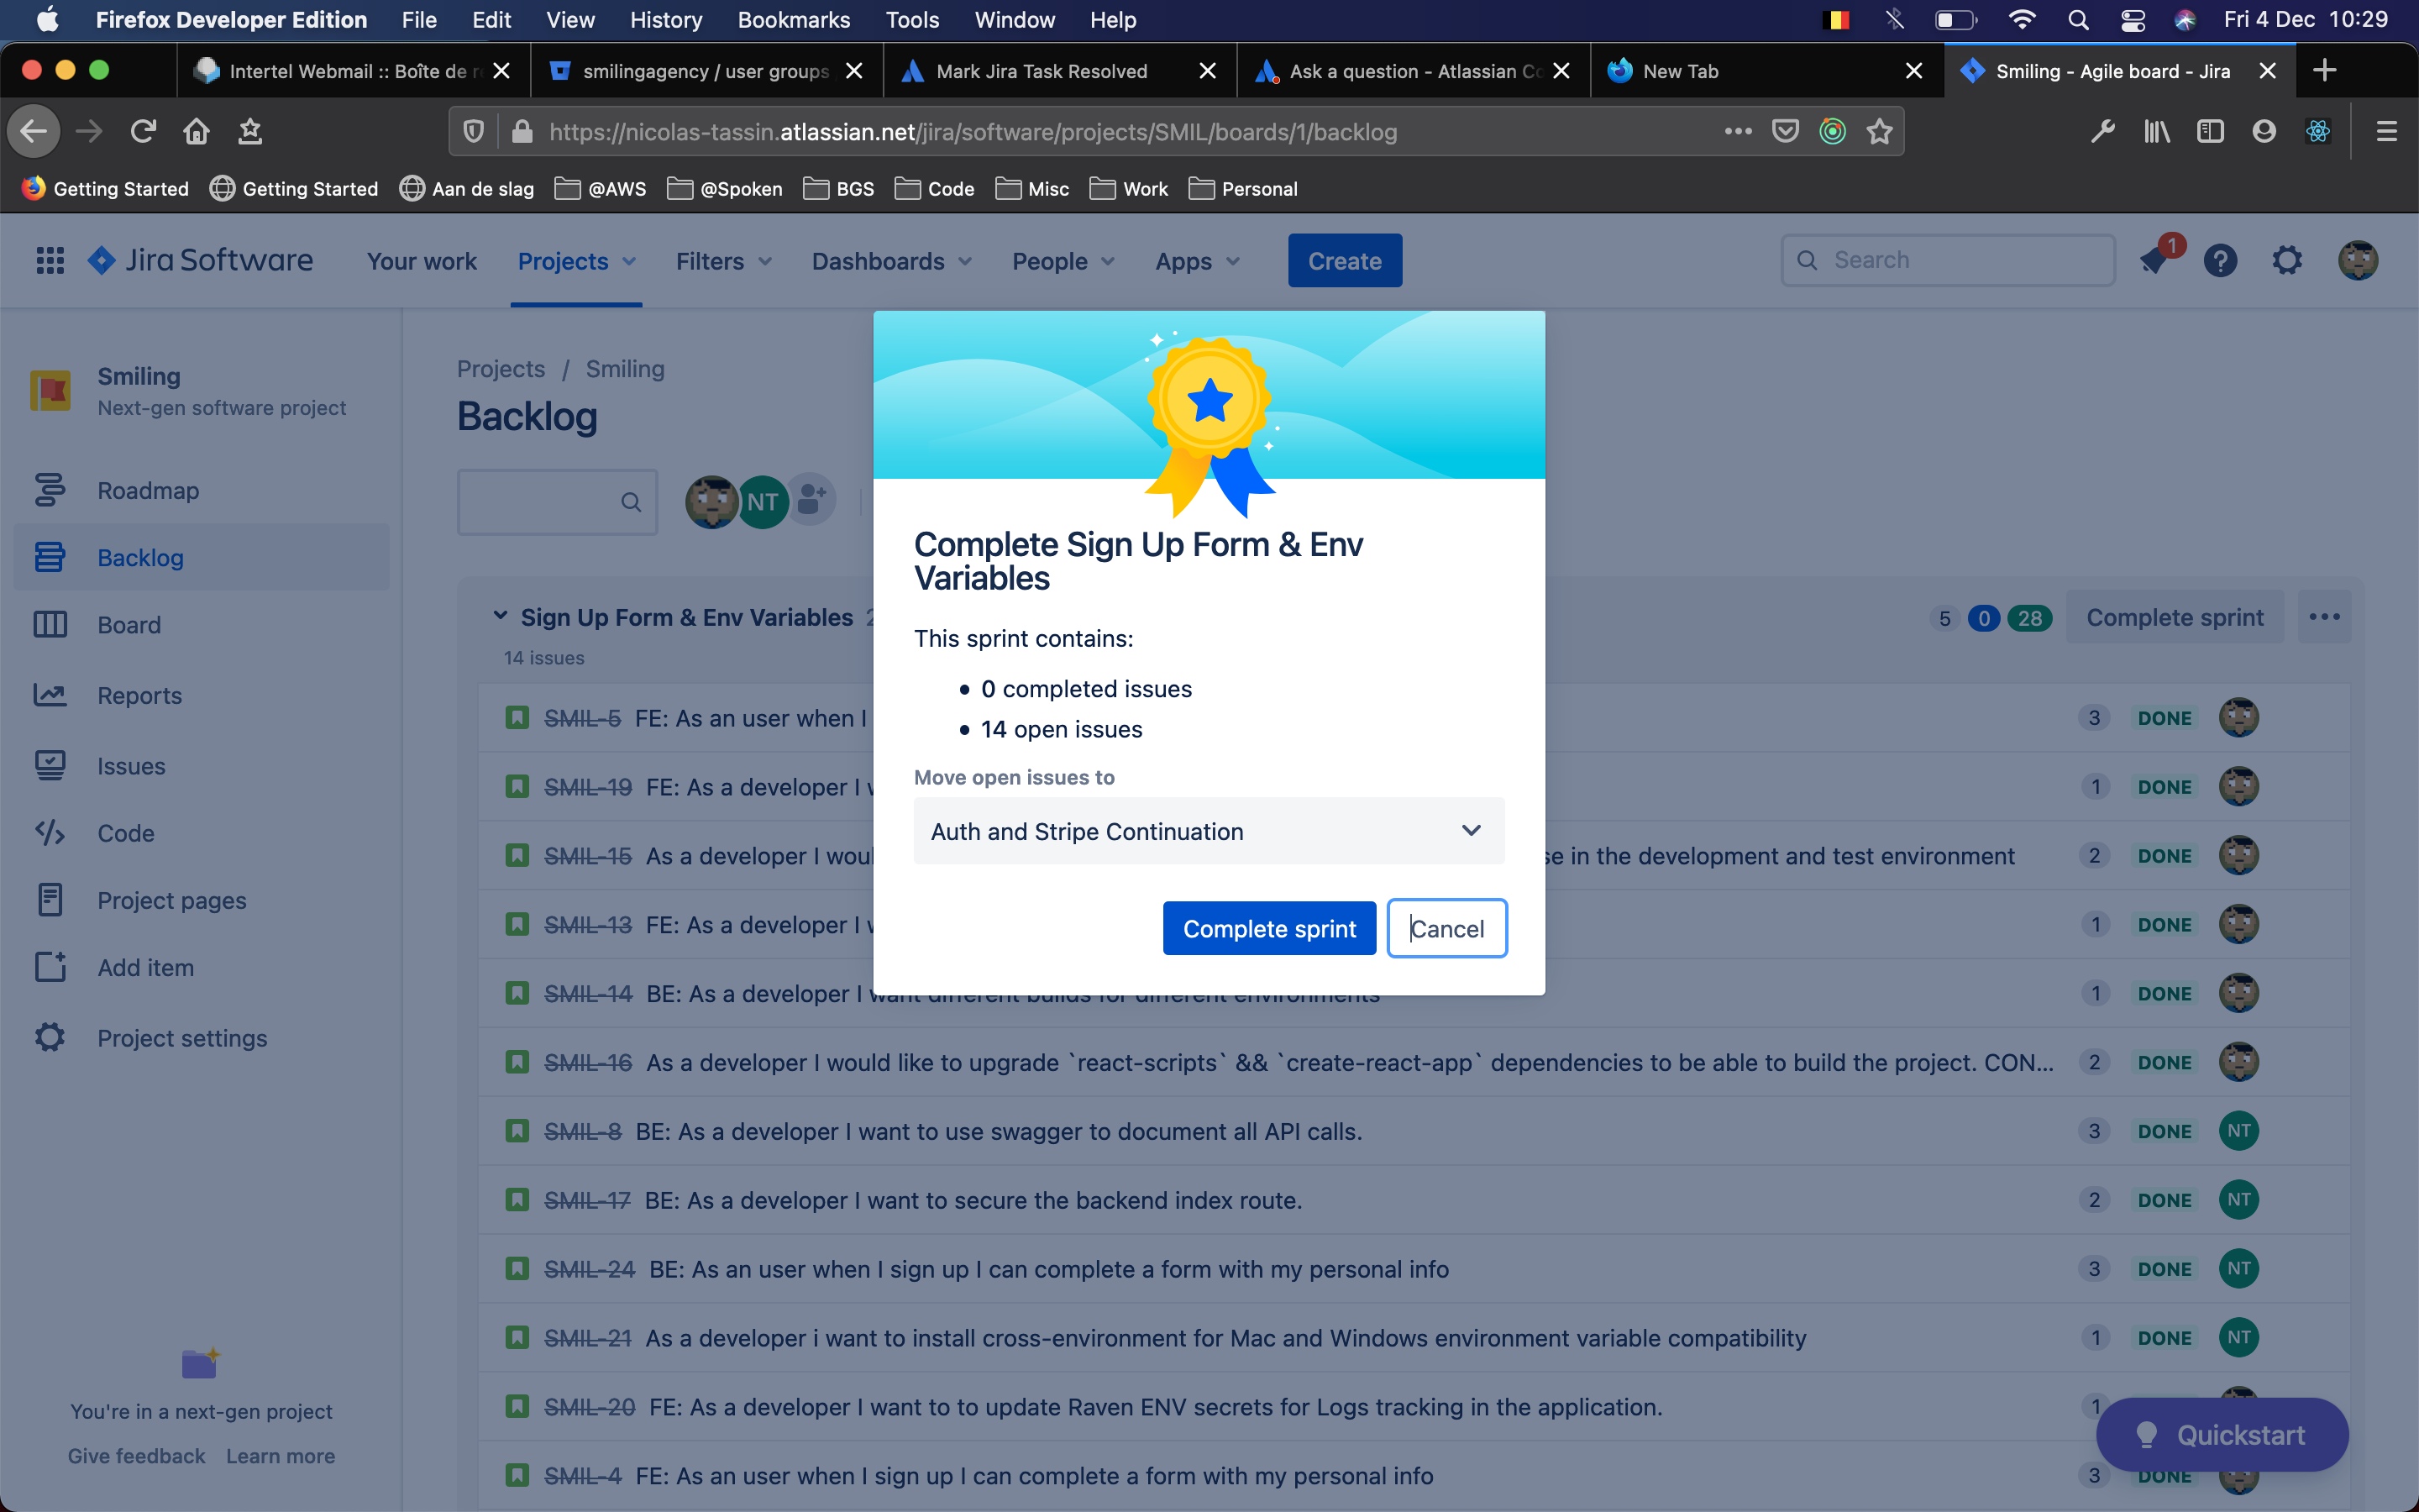Filter backlog by the NT assignee avatar

click(763, 501)
